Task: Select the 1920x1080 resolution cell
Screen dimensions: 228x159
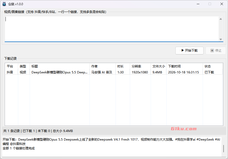Action: (x=140, y=72)
